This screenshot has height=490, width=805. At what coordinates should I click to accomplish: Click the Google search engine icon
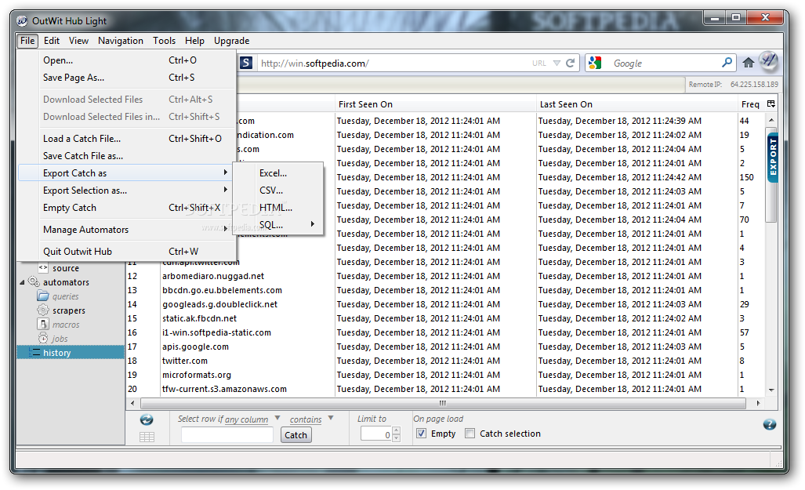coord(595,63)
